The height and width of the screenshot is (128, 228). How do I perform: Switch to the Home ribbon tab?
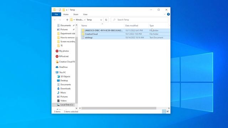pyautogui.click(x=66, y=14)
